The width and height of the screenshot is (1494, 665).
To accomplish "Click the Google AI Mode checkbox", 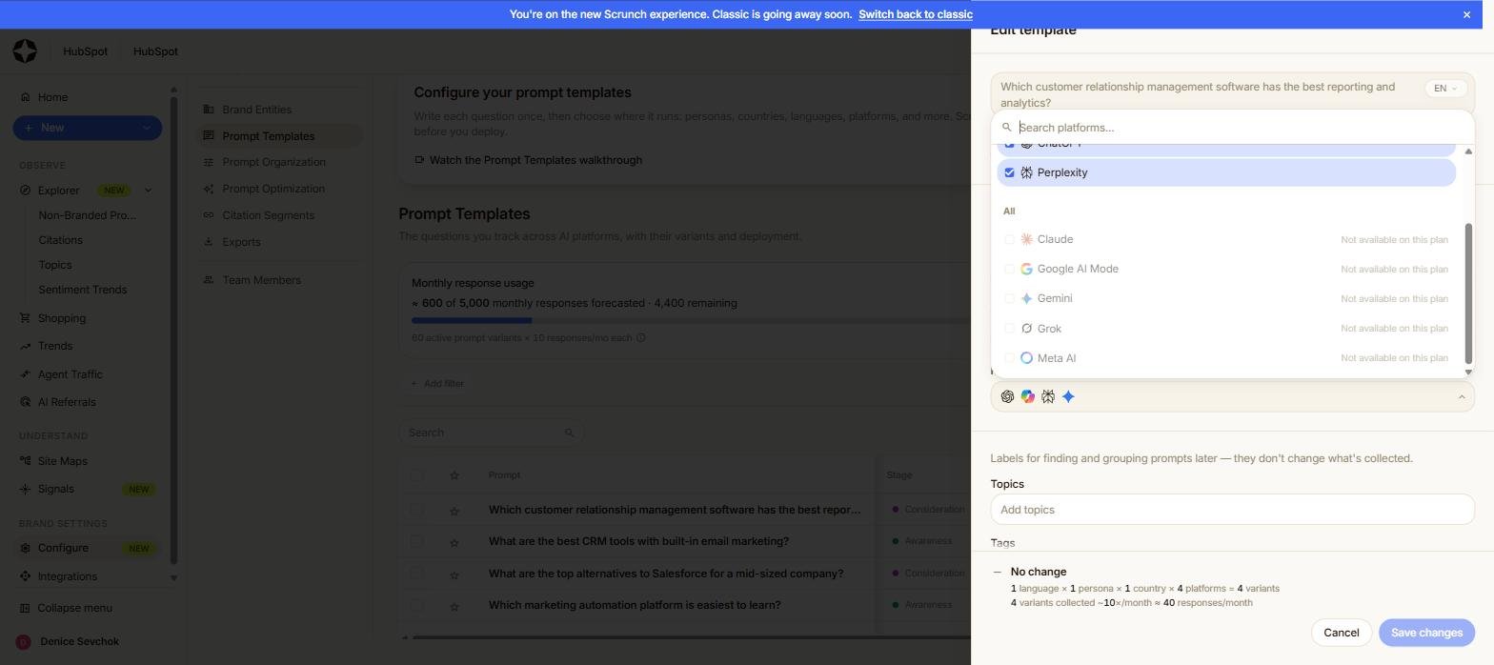I will point(1009,269).
